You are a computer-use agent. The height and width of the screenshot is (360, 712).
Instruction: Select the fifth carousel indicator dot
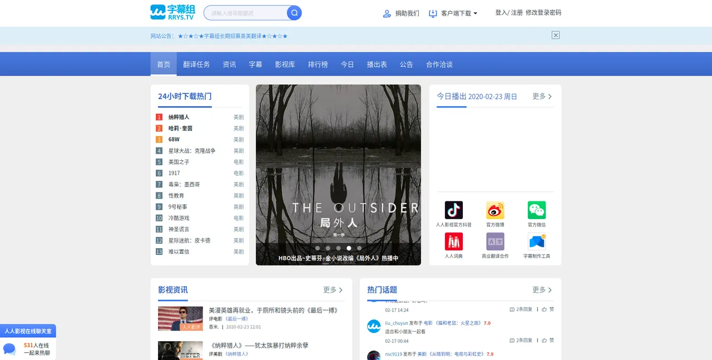click(x=359, y=248)
